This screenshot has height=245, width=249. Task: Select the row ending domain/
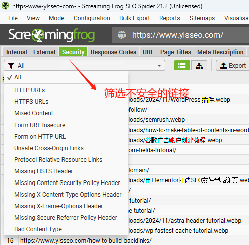188,170
